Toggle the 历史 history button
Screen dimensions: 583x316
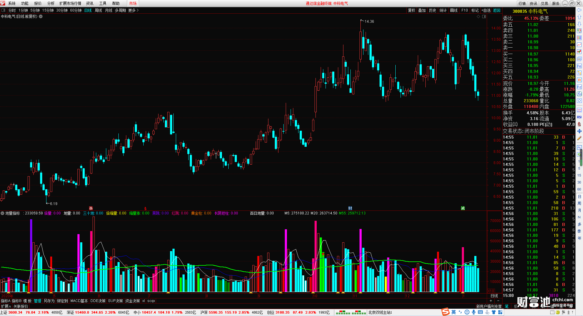(x=432, y=10)
